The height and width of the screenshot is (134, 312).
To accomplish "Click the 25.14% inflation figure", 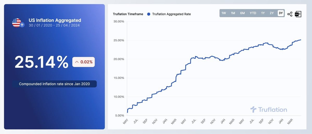I will point(41,62).
